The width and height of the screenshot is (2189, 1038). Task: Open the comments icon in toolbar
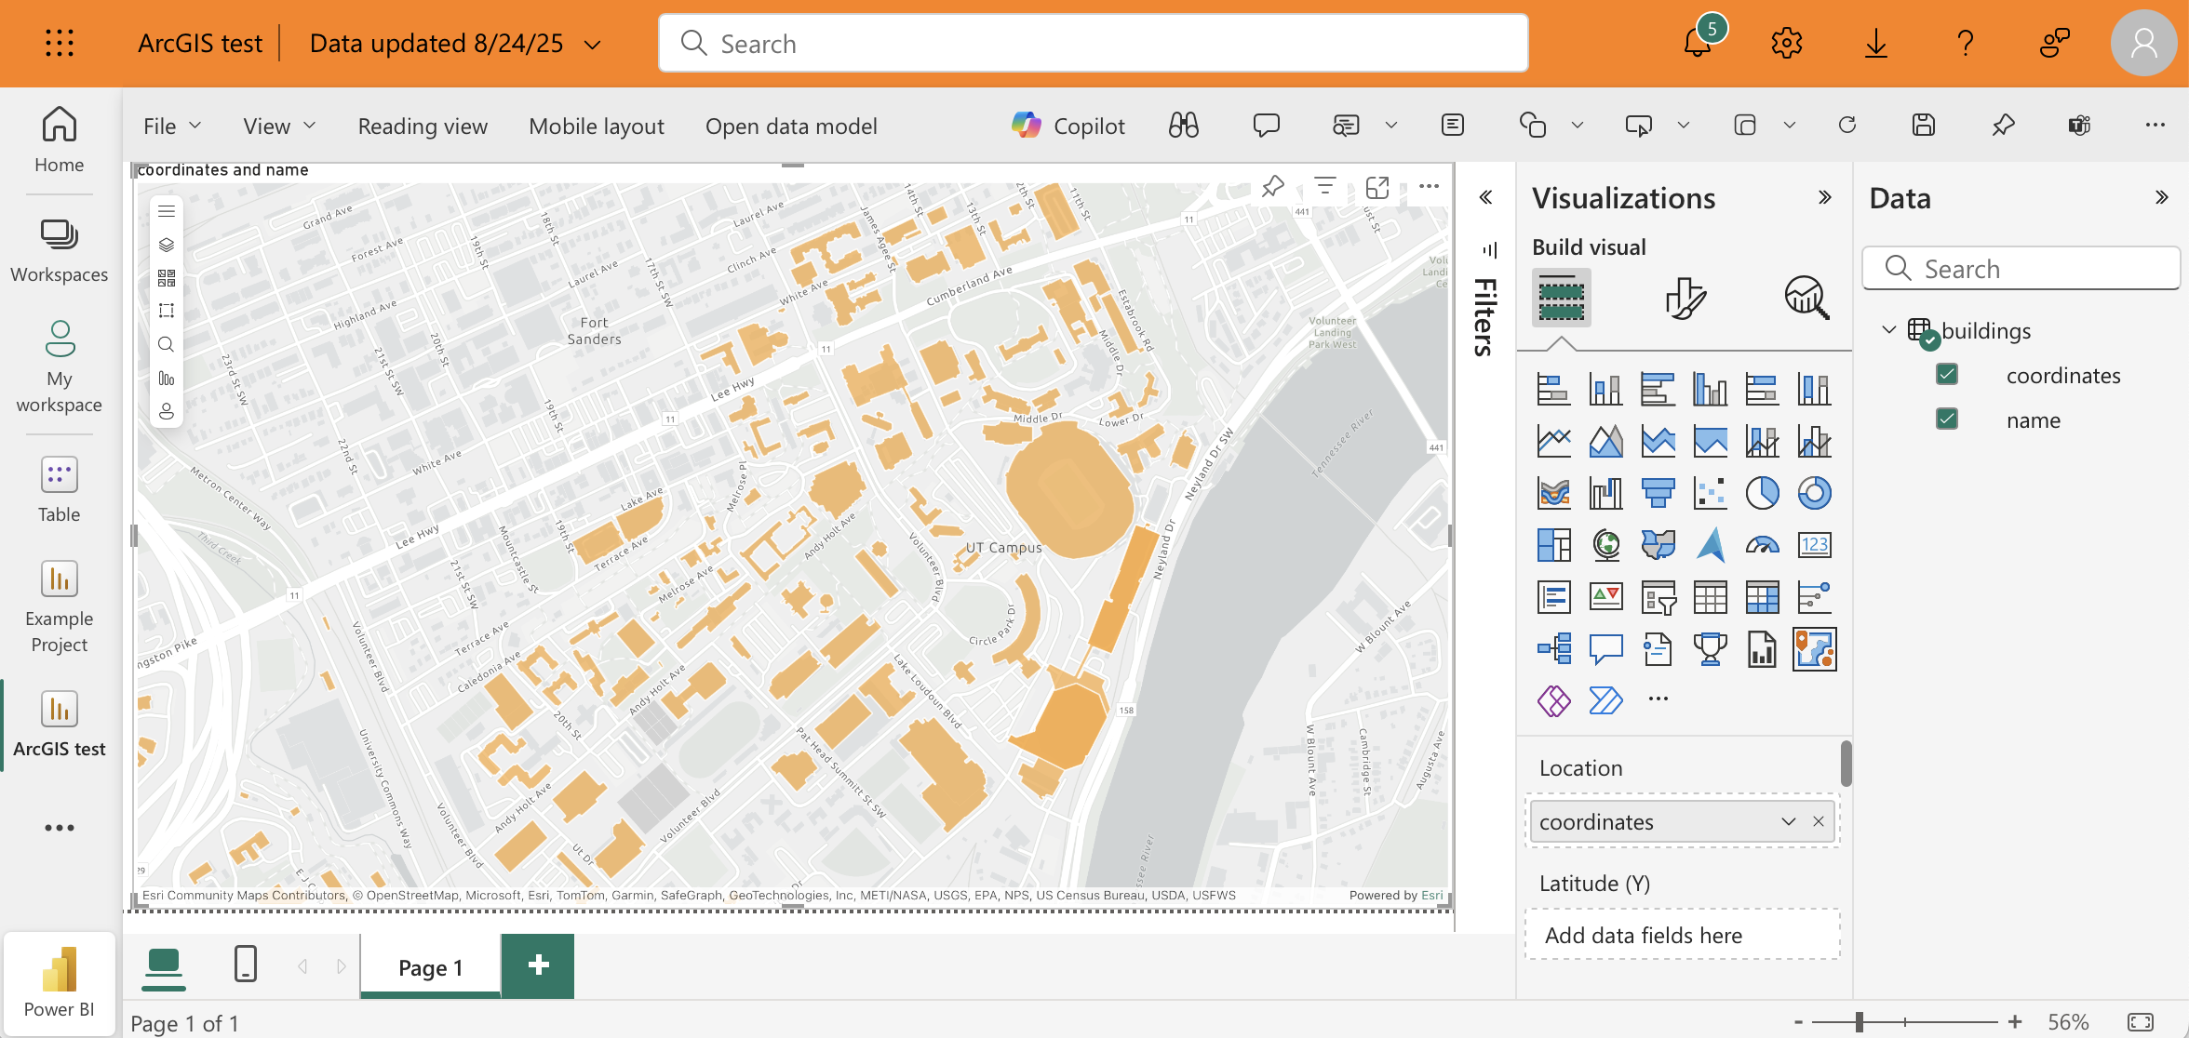point(1267,126)
